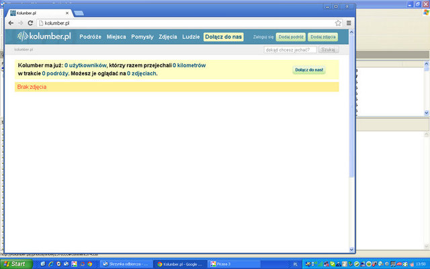Open the '0 zdjęciach' link
Image resolution: width=430 pixels, height=269 pixels.
[142, 73]
